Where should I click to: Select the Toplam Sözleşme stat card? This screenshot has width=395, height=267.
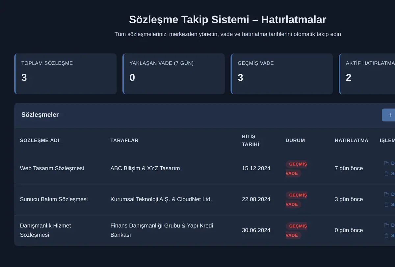pyautogui.click(x=66, y=74)
